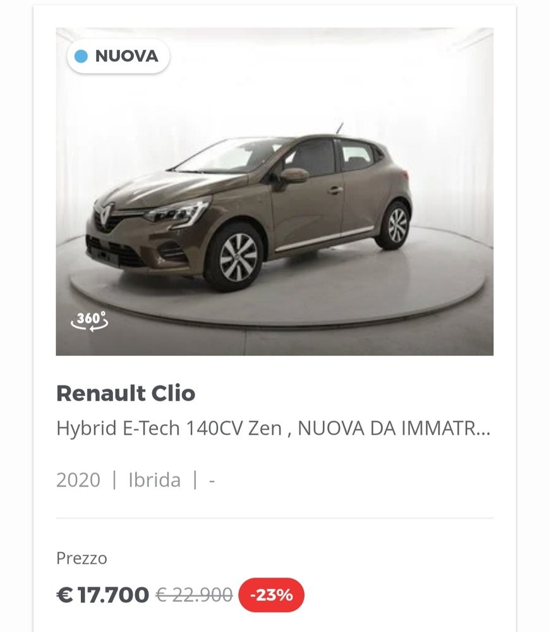
Task: Click the 2020 registration year
Action: (78, 480)
